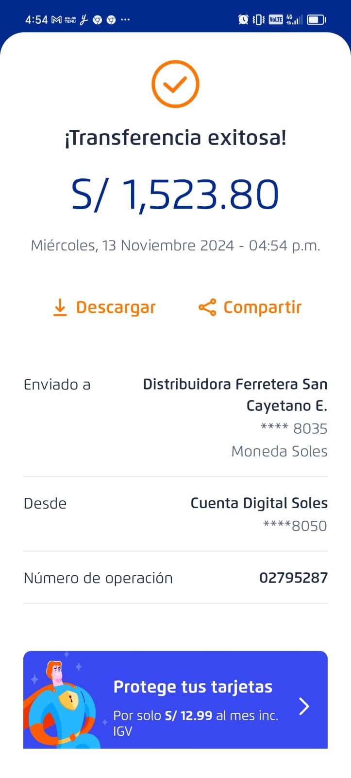Click the share nodes icon
The image size is (351, 778).
tap(207, 307)
